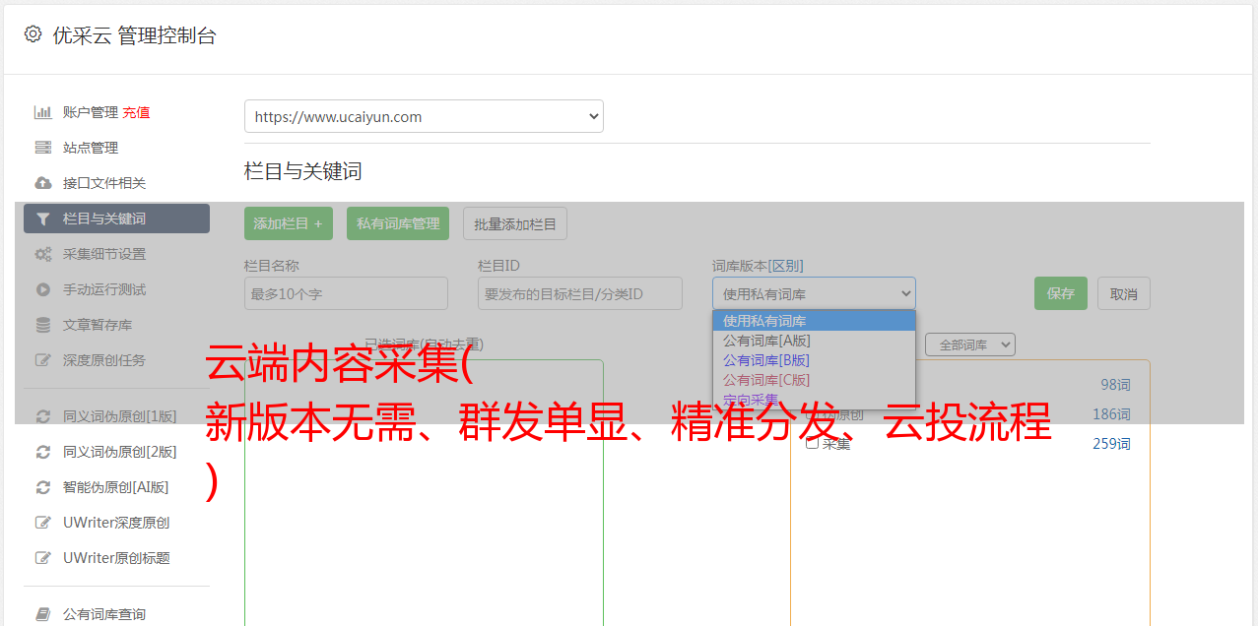Click the play circle icon for 手动运行测试
The height and width of the screenshot is (626, 1258).
tap(43, 289)
